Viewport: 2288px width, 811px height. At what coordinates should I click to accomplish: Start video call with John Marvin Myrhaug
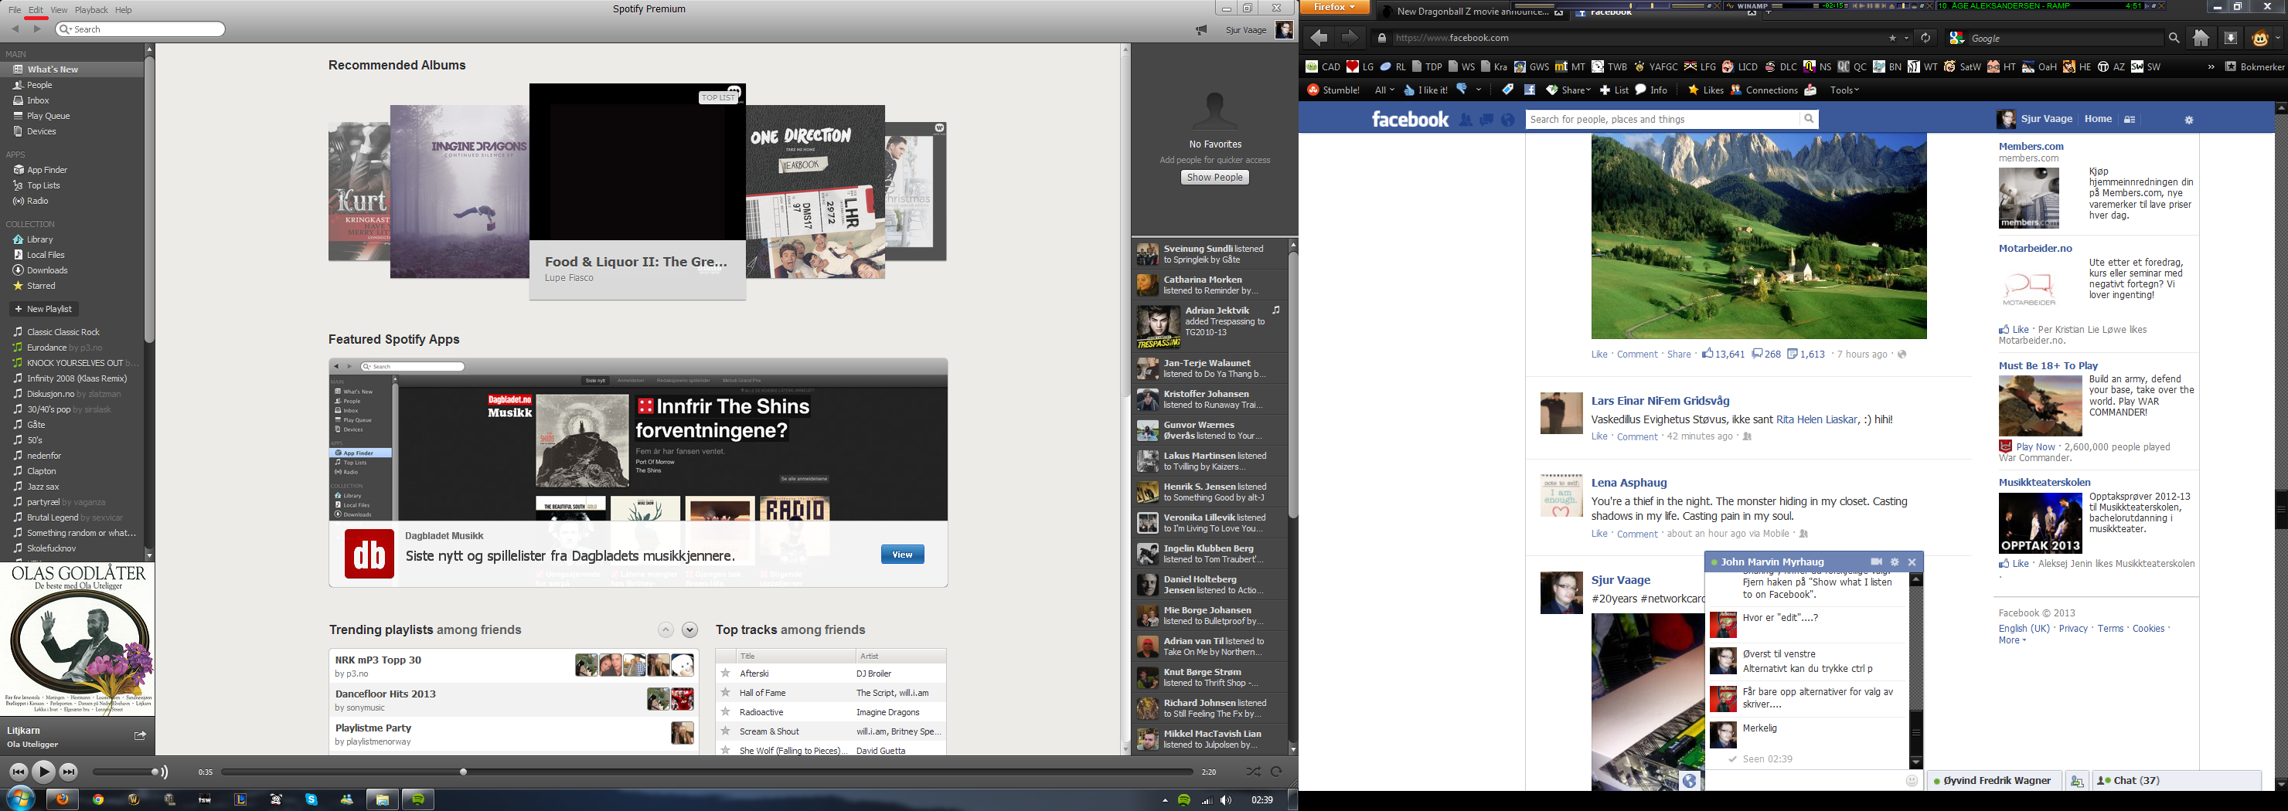[x=1876, y=562]
